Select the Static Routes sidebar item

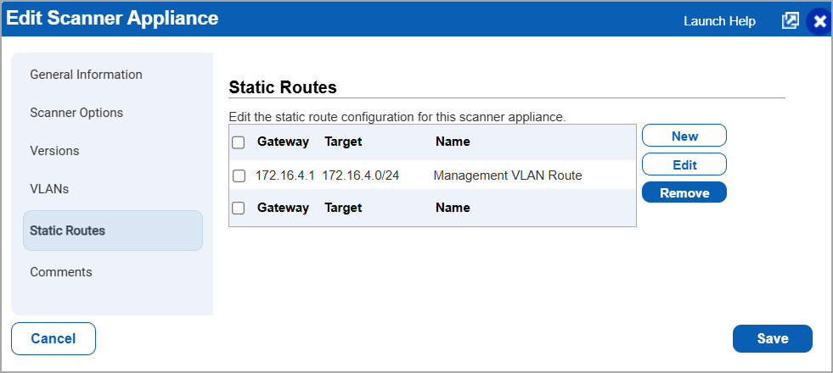click(x=113, y=231)
